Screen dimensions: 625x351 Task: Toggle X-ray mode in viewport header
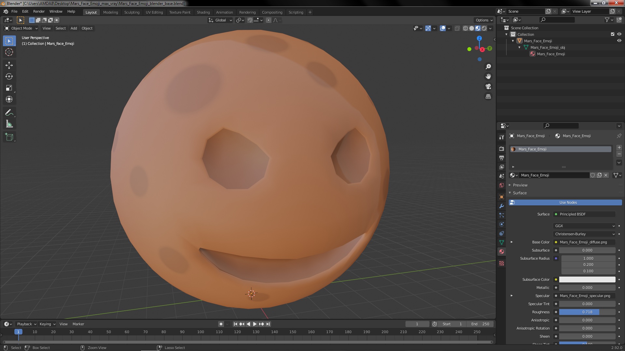tap(457, 28)
